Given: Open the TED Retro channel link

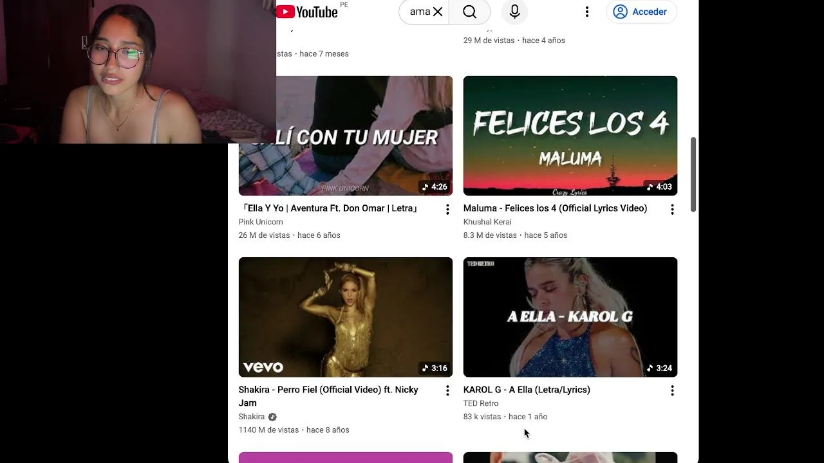Looking at the screenshot, I should (481, 403).
